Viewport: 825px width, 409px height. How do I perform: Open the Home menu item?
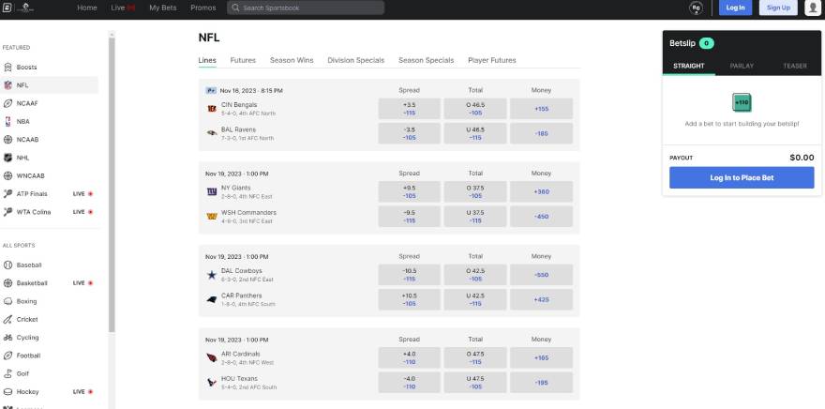87,8
